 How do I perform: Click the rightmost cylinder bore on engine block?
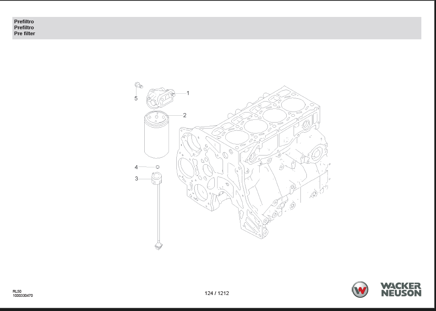(x=295, y=103)
